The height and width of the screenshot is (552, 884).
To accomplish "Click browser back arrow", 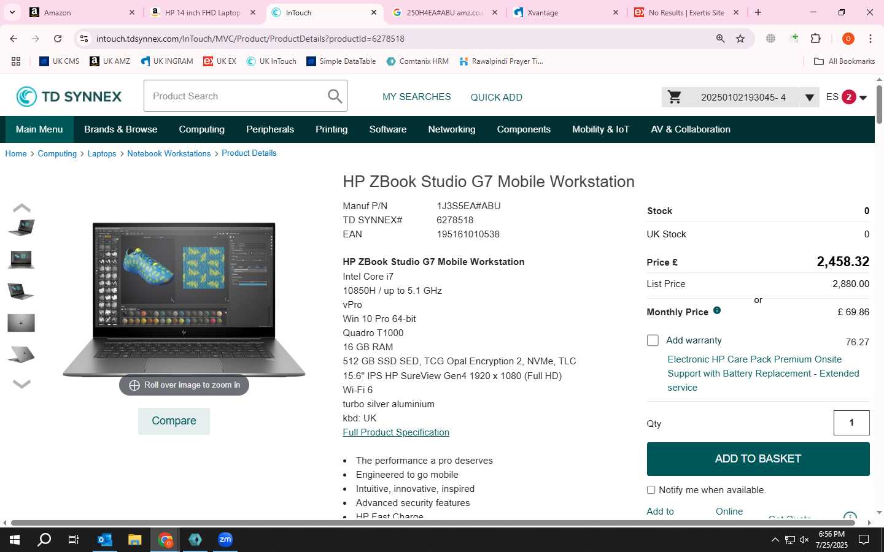I will tap(14, 39).
